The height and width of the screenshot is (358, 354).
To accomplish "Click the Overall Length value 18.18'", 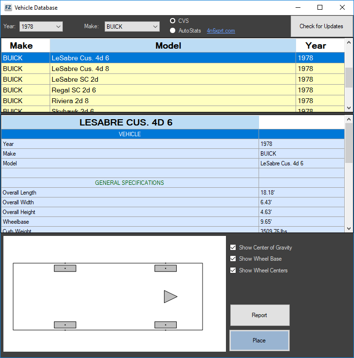I will click(x=267, y=193).
